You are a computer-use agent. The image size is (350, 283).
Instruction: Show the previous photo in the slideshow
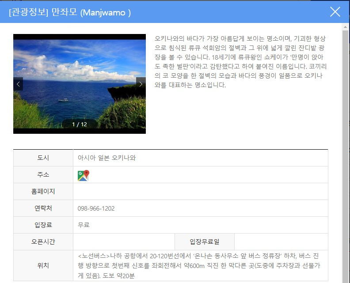click(x=18, y=84)
